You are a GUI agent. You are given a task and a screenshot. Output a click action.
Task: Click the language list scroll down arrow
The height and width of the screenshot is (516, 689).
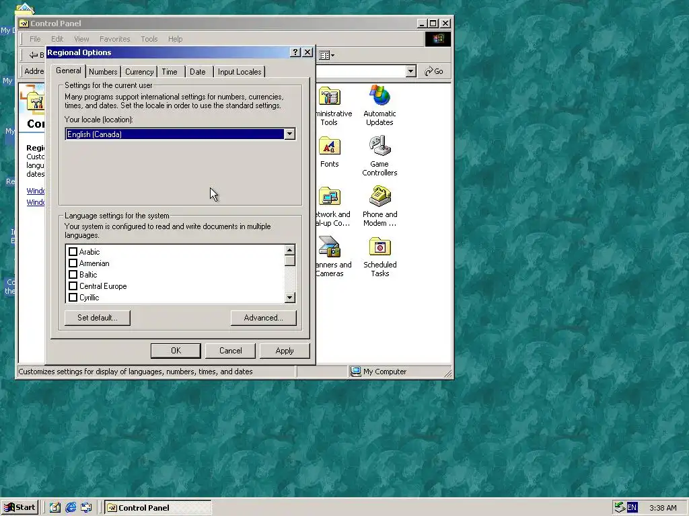coord(289,298)
